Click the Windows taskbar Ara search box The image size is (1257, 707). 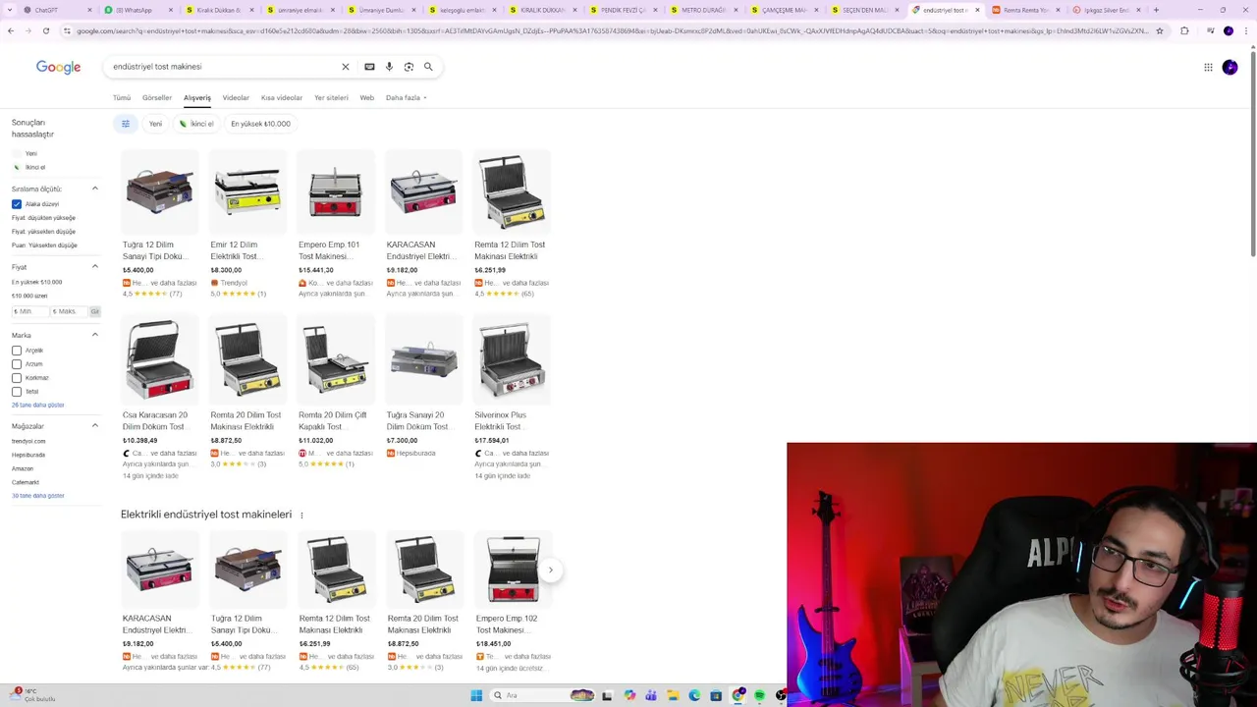[540, 695]
